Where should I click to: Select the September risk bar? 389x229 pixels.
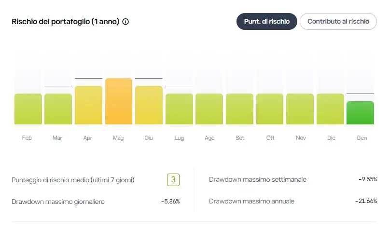click(239, 109)
